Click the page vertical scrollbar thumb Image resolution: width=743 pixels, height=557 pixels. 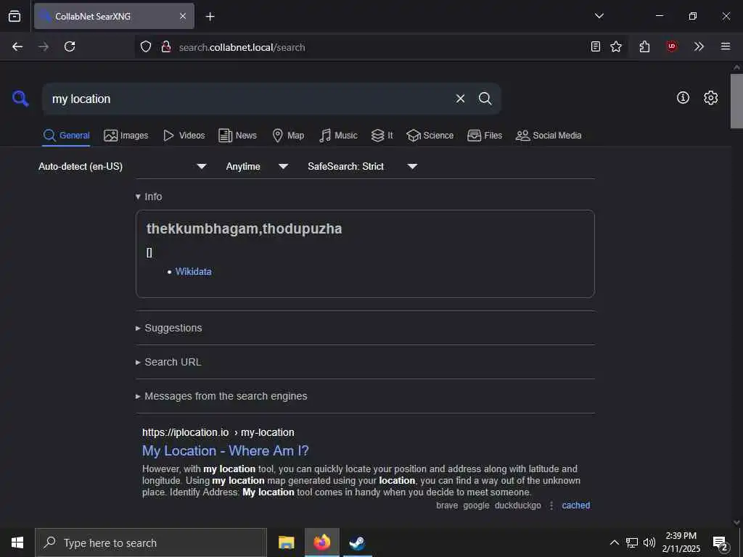(736, 100)
